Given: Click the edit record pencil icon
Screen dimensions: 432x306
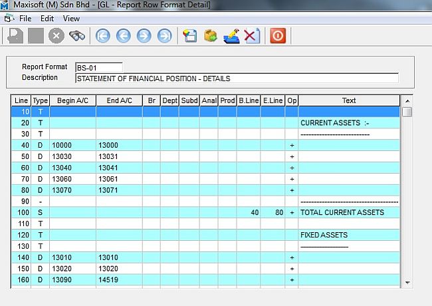Looking at the screenshot, I should point(231,36).
